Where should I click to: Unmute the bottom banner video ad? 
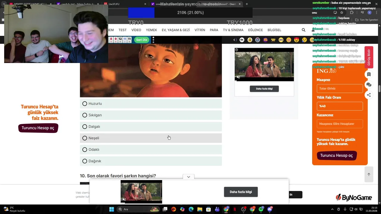pyautogui.click(x=124, y=199)
